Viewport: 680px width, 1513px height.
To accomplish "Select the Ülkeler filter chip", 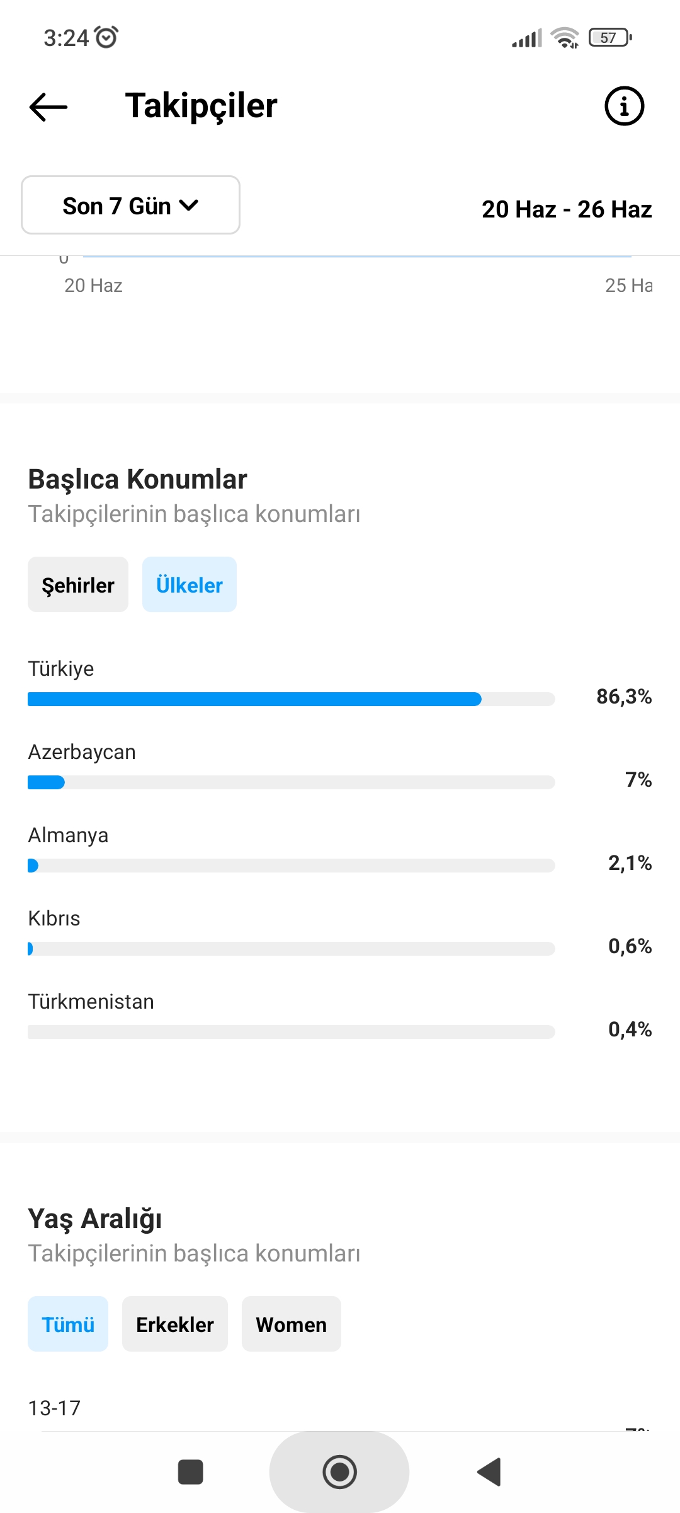I will coord(190,584).
